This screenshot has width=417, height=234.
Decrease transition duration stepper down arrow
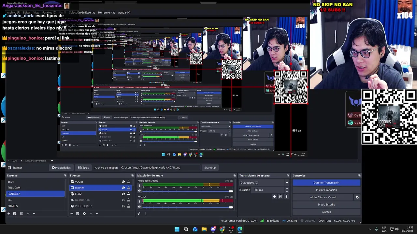point(287,191)
